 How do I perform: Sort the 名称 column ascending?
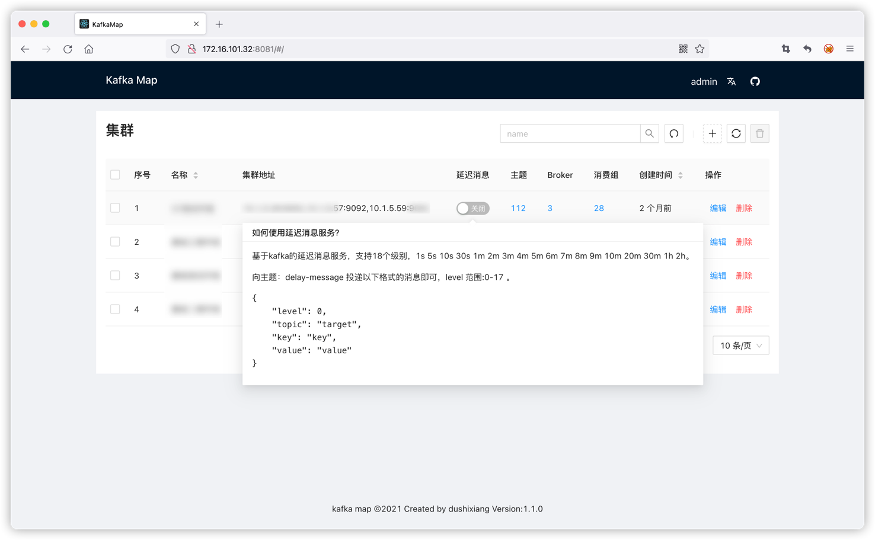(196, 171)
